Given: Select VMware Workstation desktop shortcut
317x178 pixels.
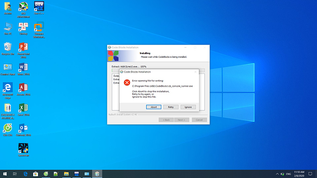Looking at the screenshot, I should (x=39, y=30).
